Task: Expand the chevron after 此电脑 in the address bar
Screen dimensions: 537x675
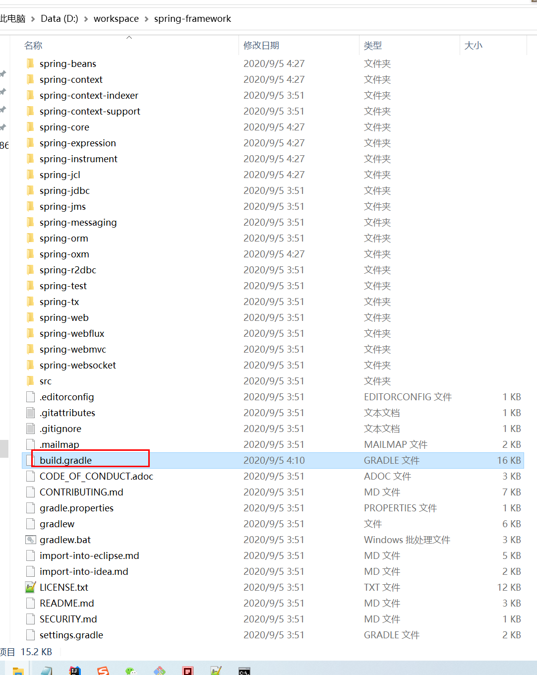Action: (x=33, y=19)
